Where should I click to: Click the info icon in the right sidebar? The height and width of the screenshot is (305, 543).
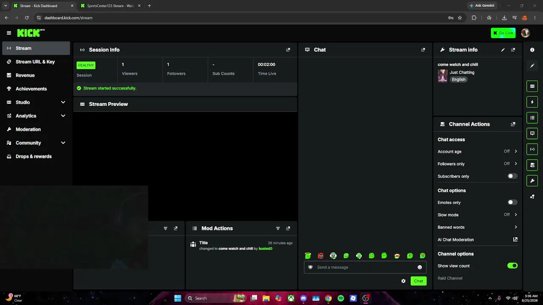click(532, 50)
